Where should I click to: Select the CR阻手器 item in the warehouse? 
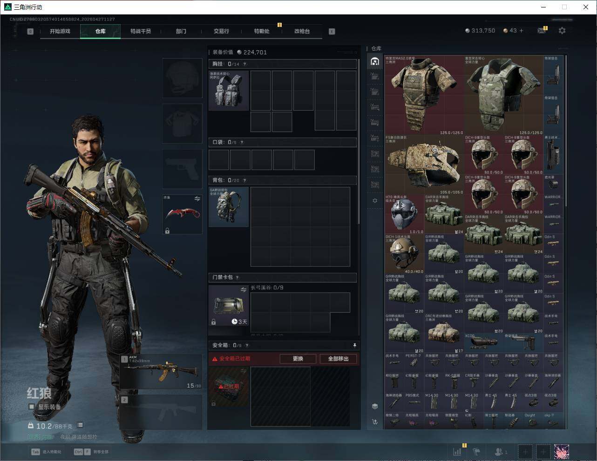[x=474, y=383]
